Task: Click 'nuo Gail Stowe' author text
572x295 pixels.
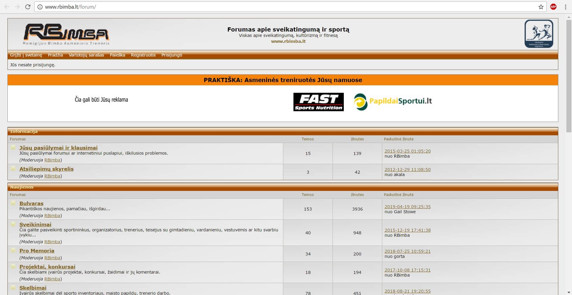Action: pyautogui.click(x=400, y=212)
